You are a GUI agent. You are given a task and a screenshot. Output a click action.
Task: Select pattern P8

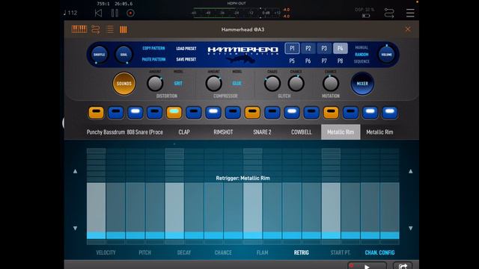[x=341, y=61]
